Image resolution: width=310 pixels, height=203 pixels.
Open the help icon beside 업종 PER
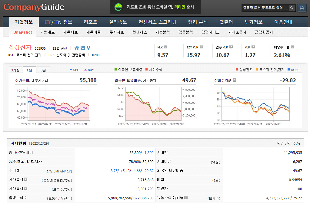point(231,47)
